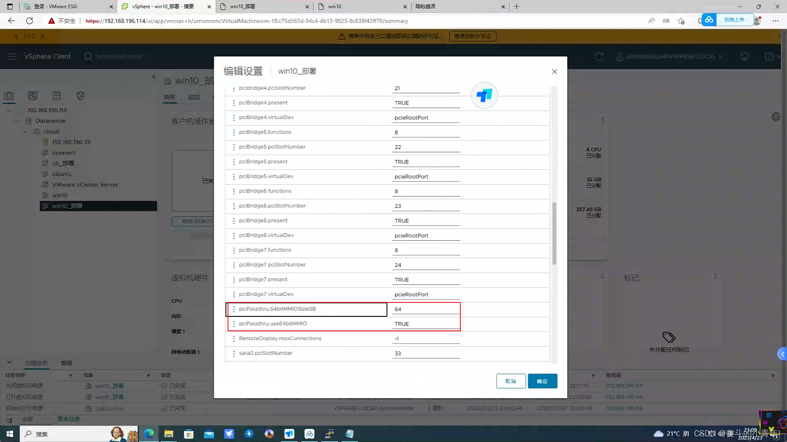Image resolution: width=787 pixels, height=442 pixels.
Task: Click the gear icon on the summary panel
Action: (x=776, y=116)
